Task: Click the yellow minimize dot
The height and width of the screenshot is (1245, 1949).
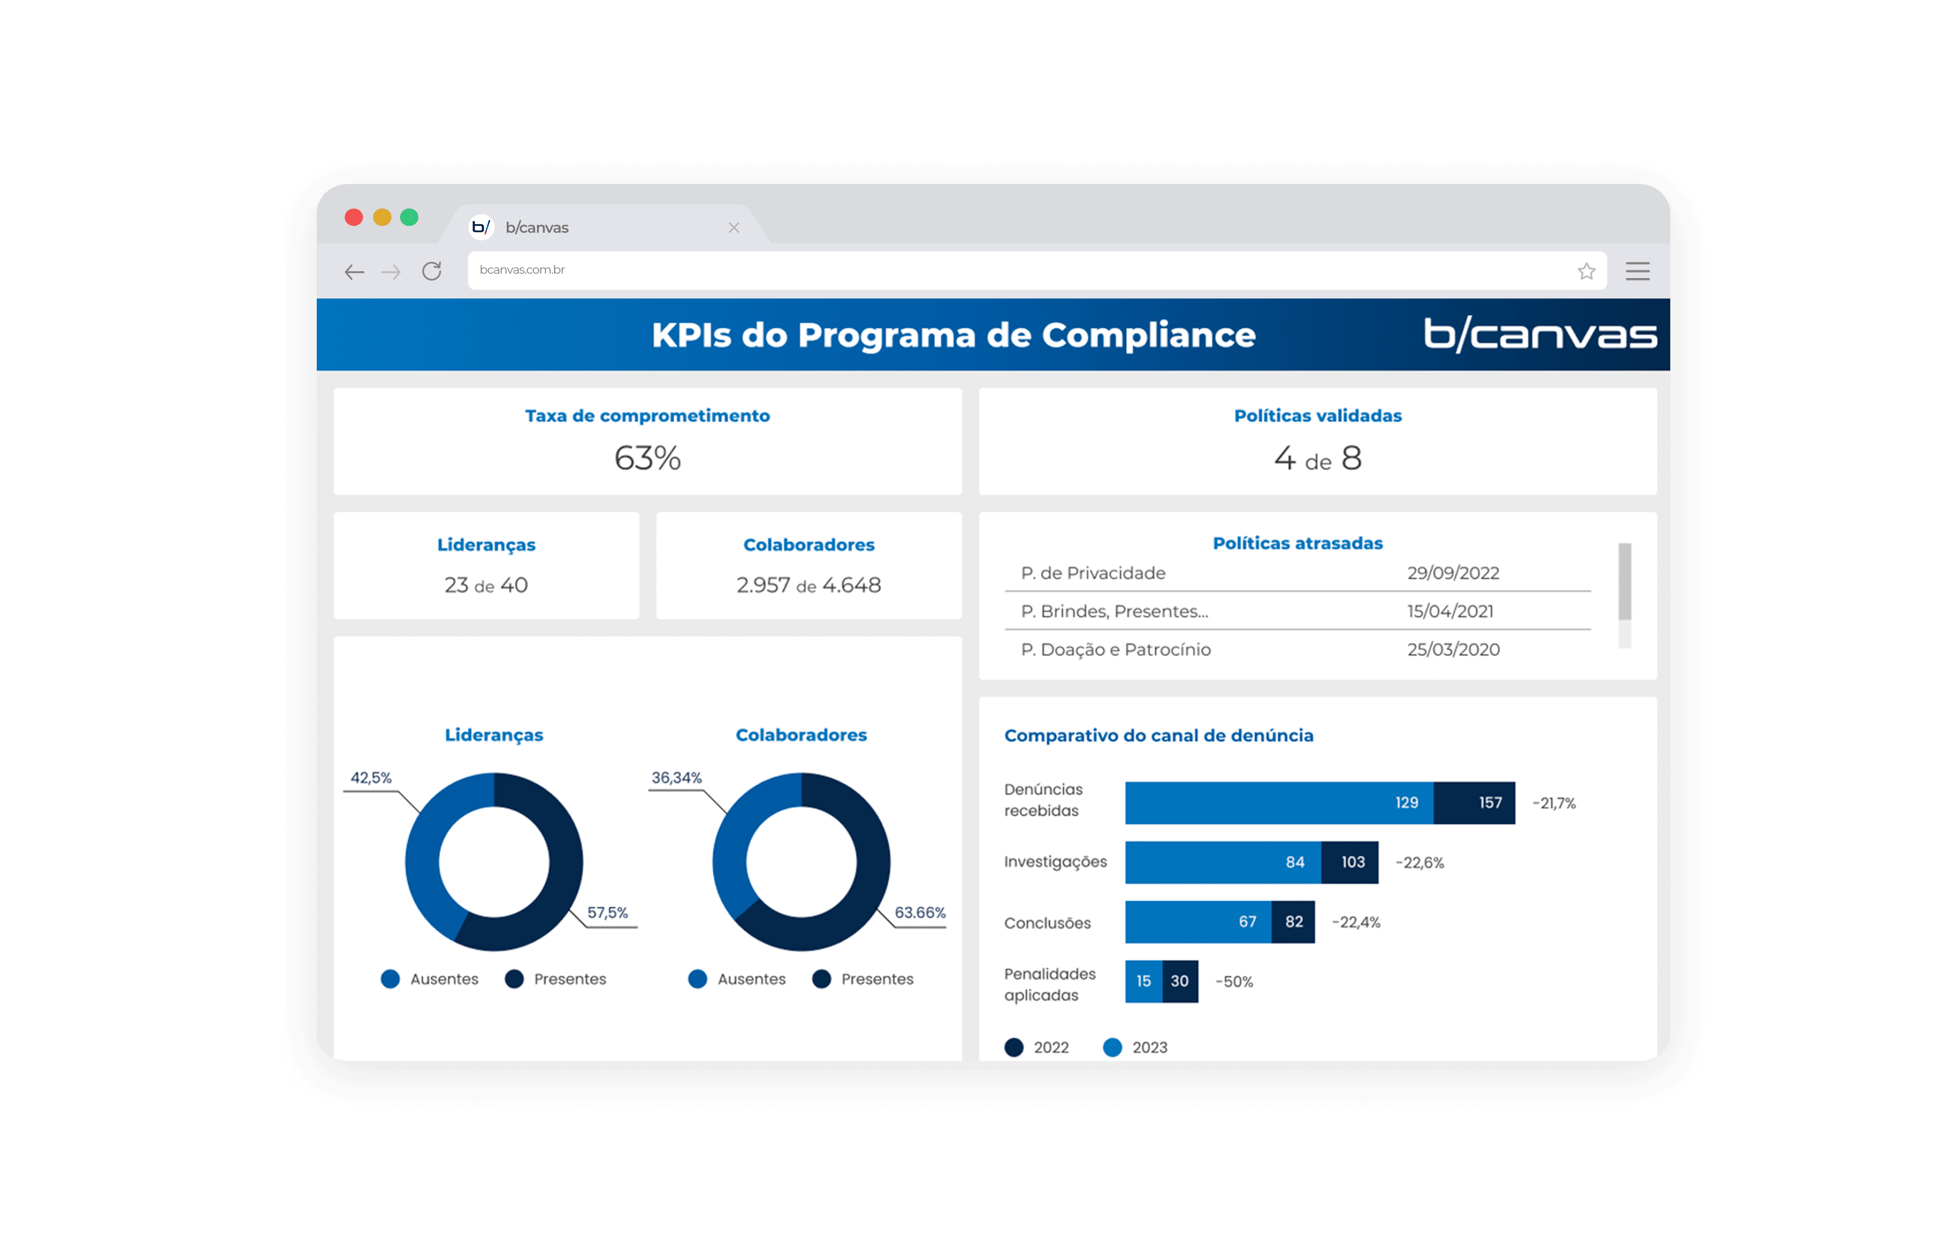Action: [382, 217]
